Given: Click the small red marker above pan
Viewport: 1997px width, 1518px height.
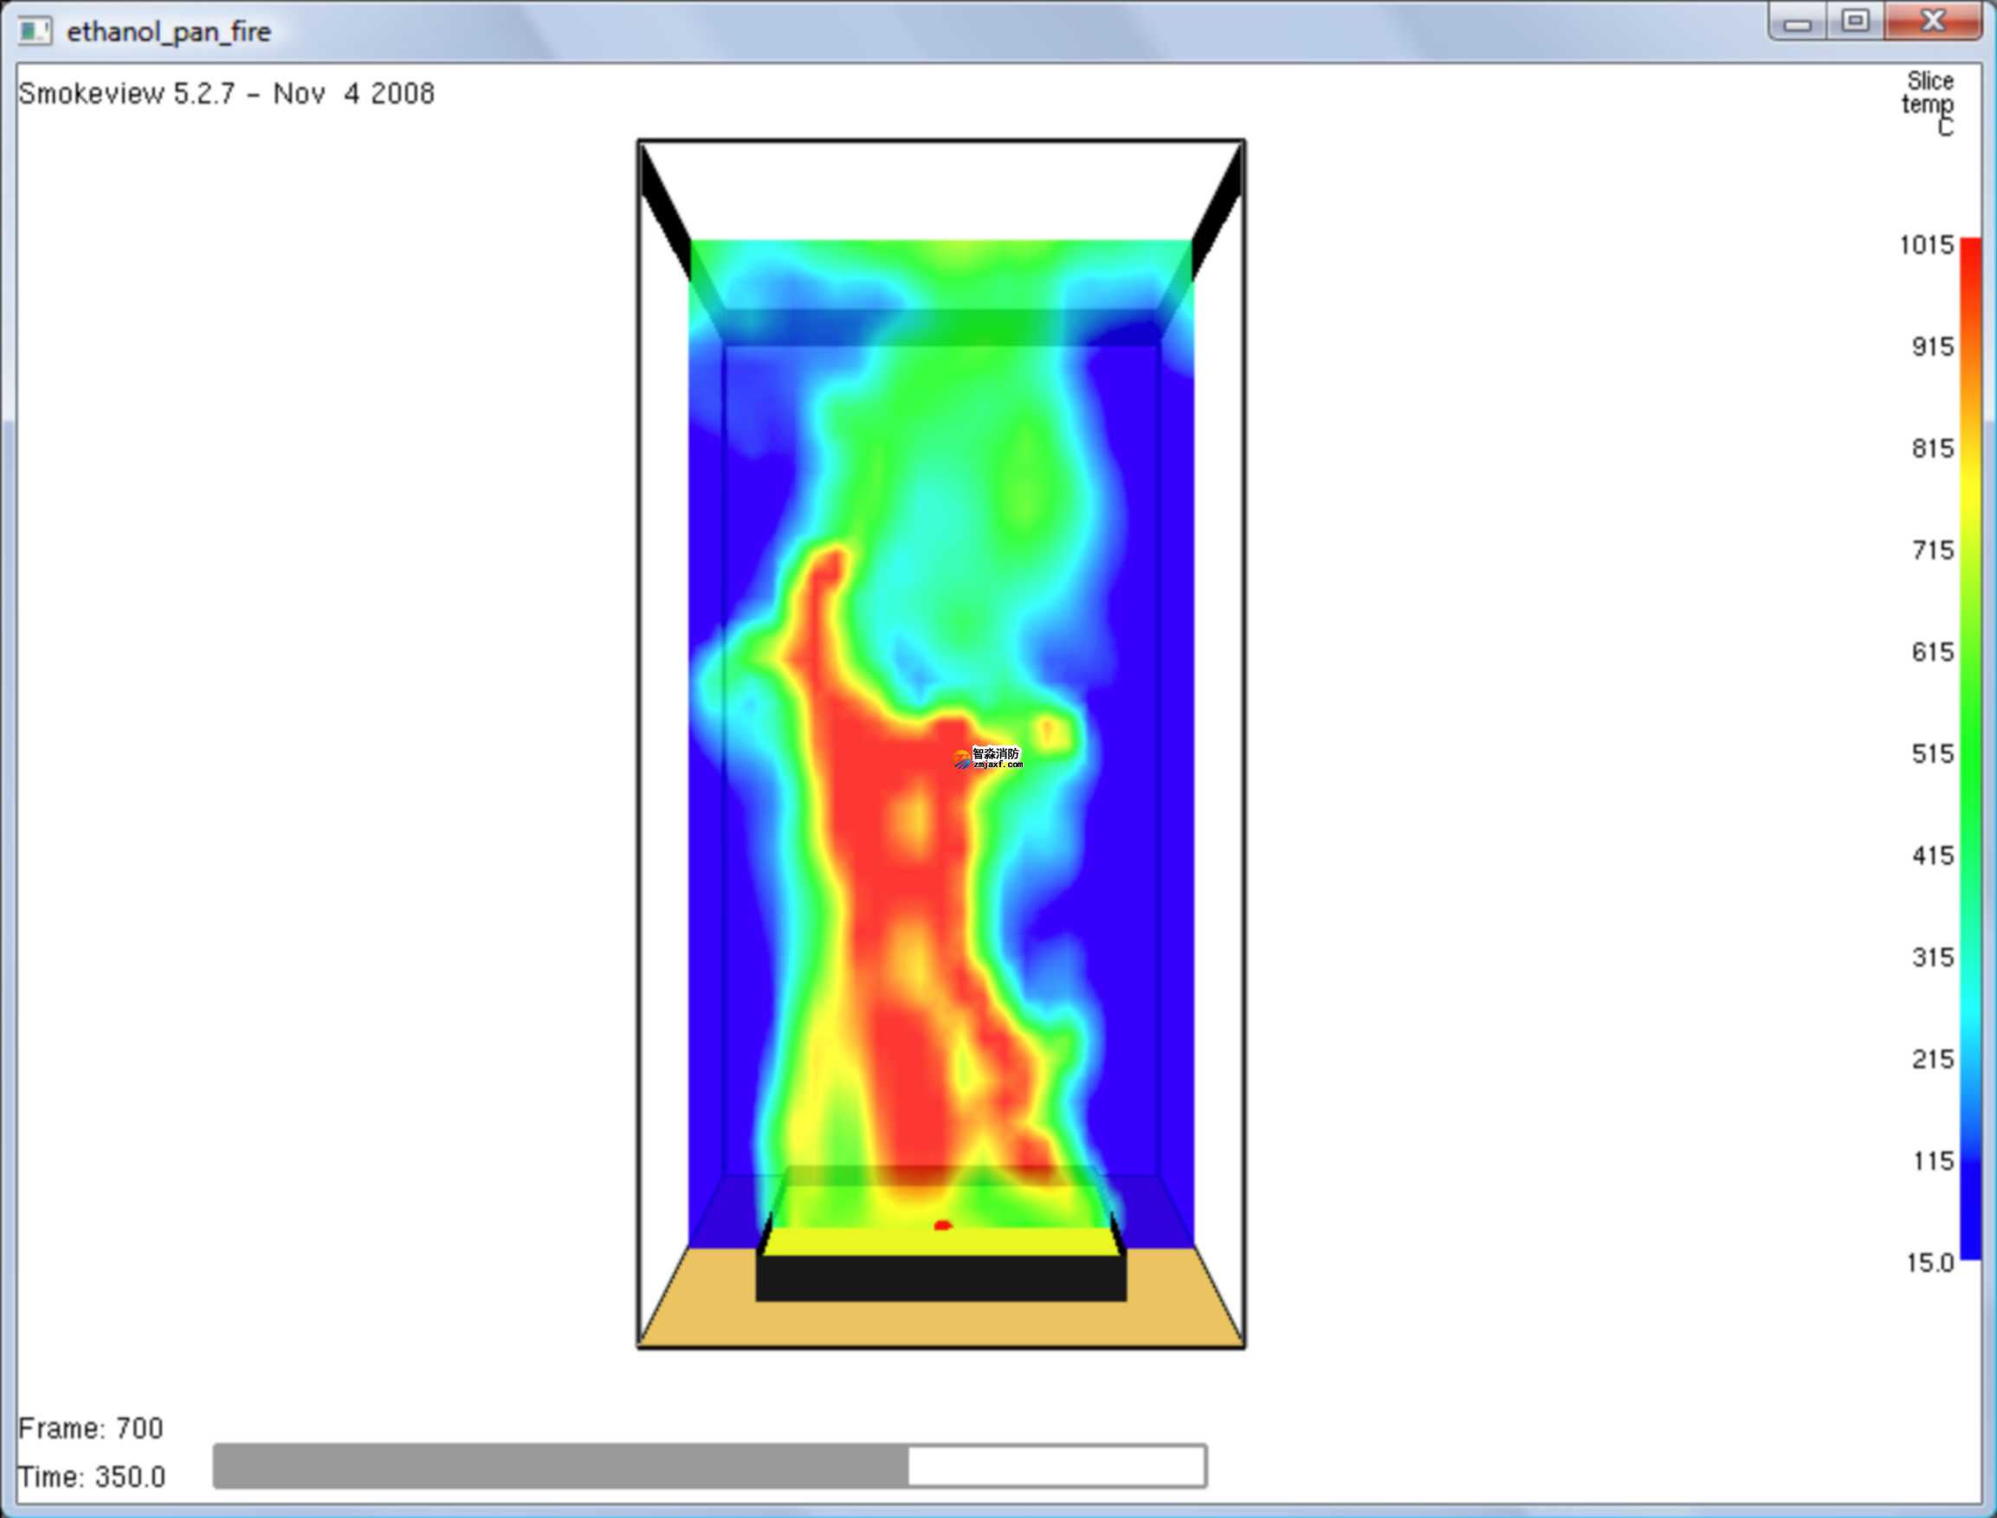Looking at the screenshot, I should [x=942, y=1225].
